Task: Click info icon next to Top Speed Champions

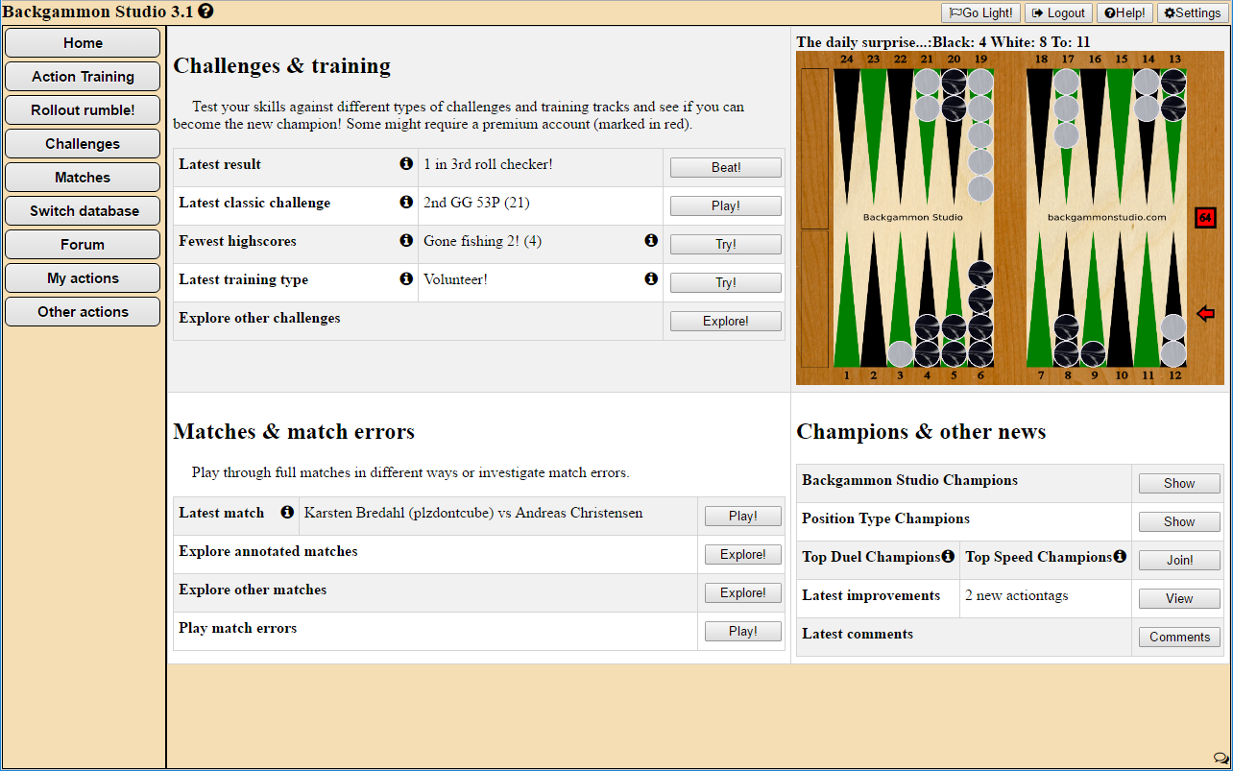Action: pos(1119,557)
